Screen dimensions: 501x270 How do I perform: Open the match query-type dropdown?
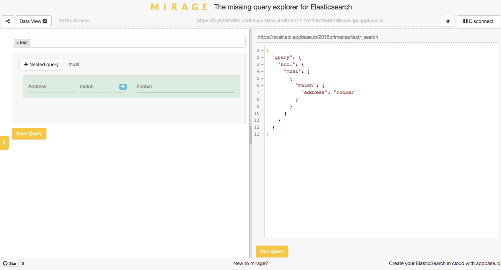[x=99, y=87]
